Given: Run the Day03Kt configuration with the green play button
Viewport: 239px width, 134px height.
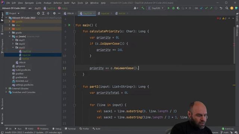Looking at the screenshot, I should point(168,8).
